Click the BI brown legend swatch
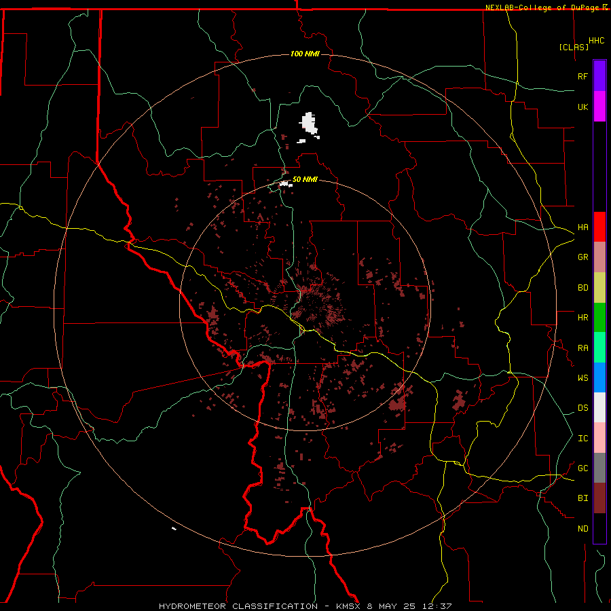The image size is (611, 611). (x=599, y=498)
